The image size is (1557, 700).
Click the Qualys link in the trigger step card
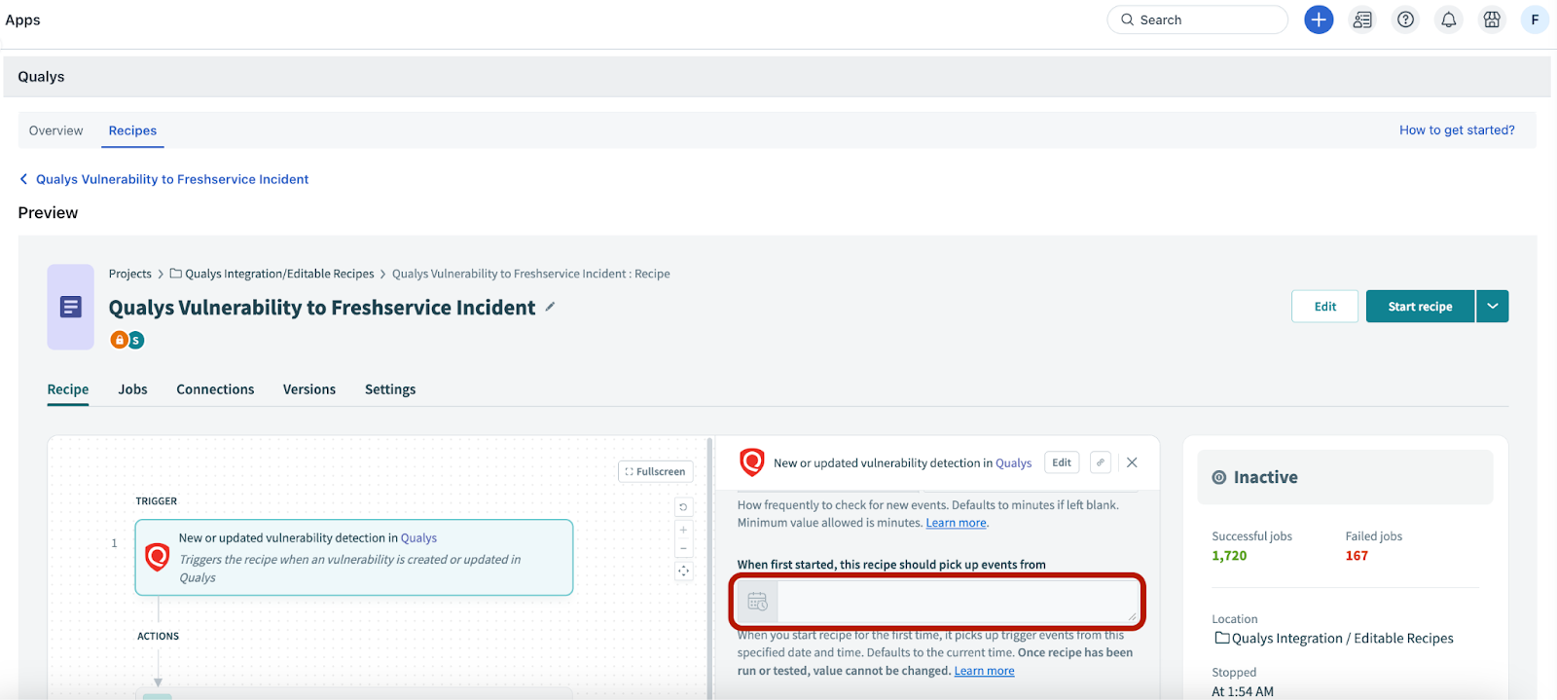[x=418, y=538]
